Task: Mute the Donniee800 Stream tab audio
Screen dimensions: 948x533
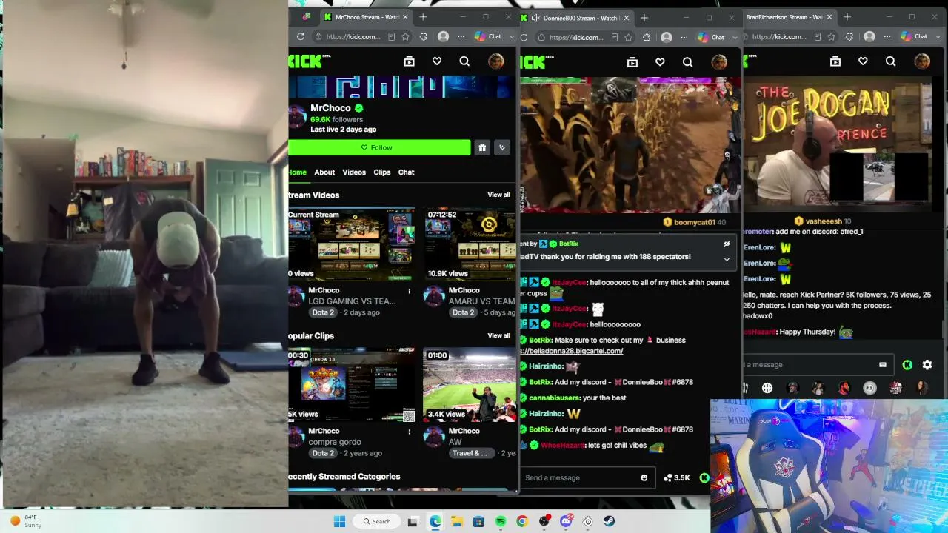Action: click(x=535, y=18)
